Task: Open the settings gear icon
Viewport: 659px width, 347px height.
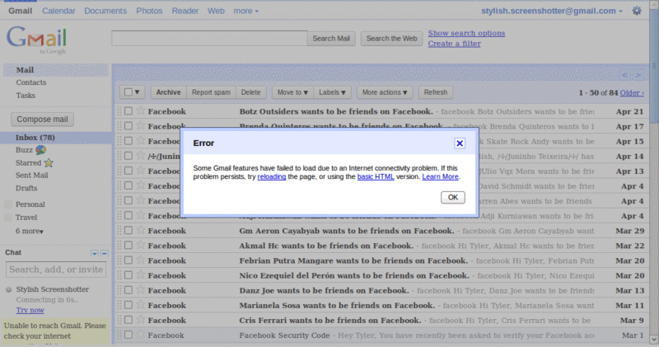Action: point(637,11)
